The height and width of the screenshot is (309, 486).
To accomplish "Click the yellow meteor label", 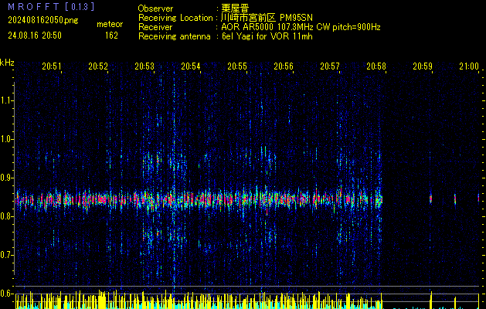I will tap(109, 25).
